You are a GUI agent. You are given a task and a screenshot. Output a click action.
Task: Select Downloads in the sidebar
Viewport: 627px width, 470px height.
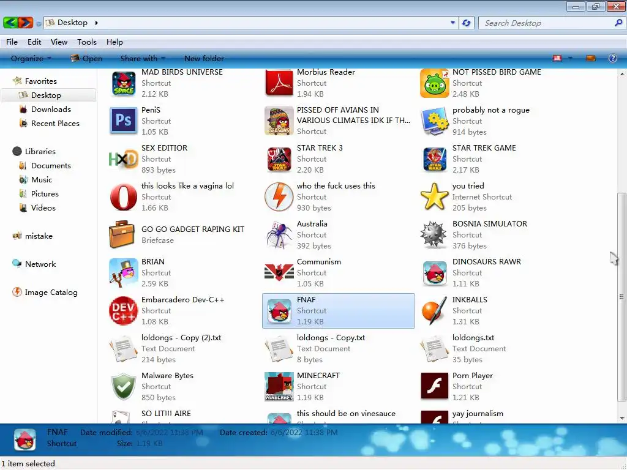(x=51, y=110)
